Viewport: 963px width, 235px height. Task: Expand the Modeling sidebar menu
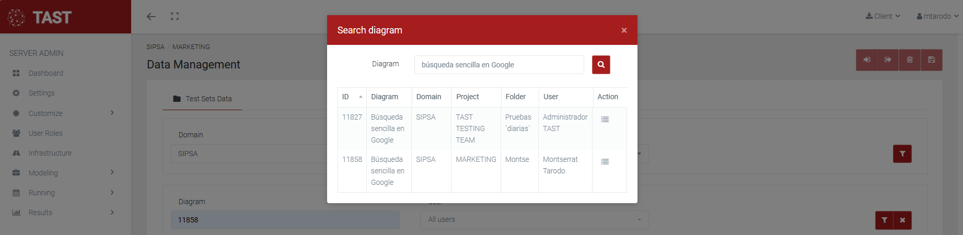[x=63, y=173]
